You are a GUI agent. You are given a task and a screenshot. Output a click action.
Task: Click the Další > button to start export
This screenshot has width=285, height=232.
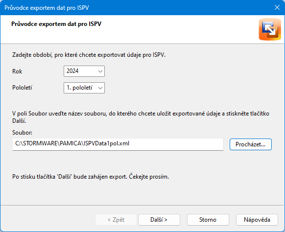pos(159,220)
